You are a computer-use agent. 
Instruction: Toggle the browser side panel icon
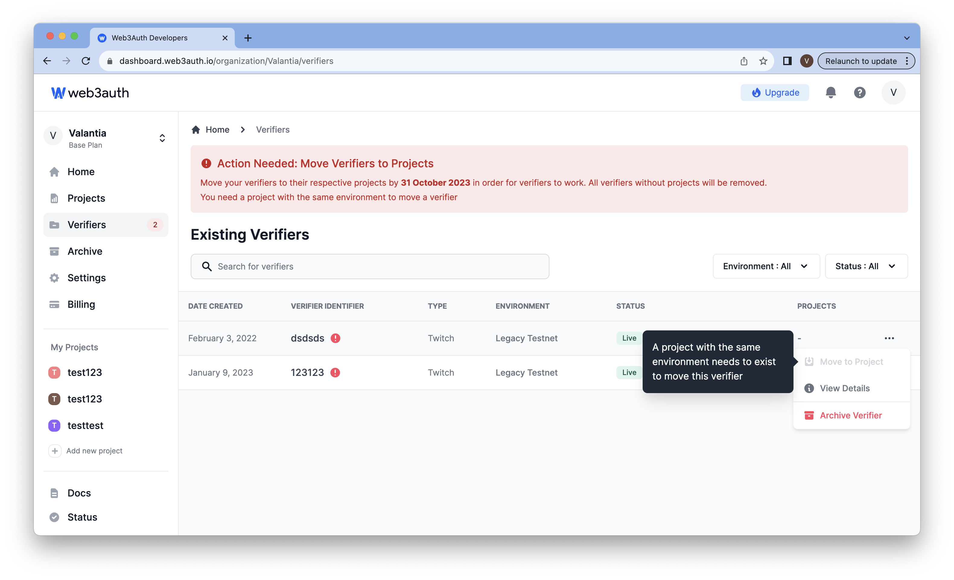click(787, 61)
